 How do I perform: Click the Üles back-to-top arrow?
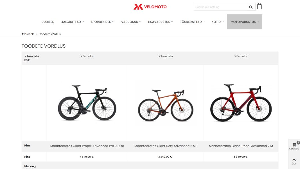[294, 161]
